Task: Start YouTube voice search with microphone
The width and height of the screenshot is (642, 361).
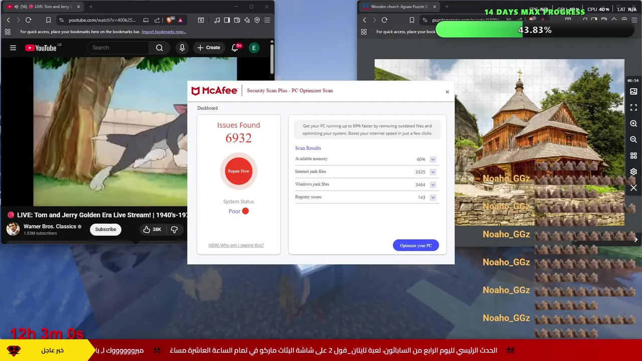Action: 182,48
